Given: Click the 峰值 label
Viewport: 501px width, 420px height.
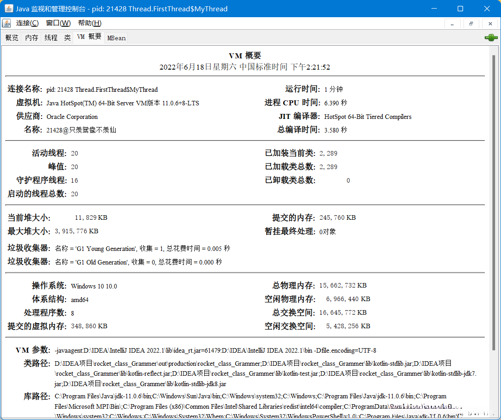Looking at the screenshot, I should pyautogui.click(x=57, y=166).
